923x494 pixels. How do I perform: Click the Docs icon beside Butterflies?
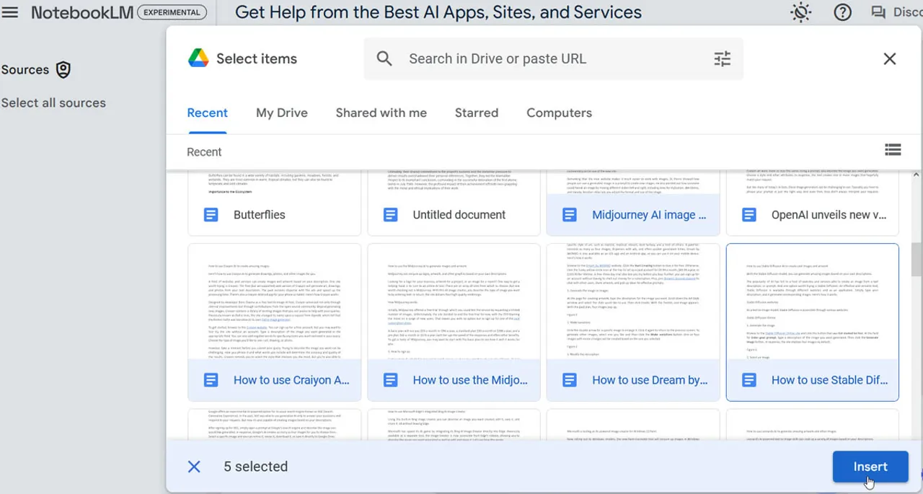coord(211,214)
